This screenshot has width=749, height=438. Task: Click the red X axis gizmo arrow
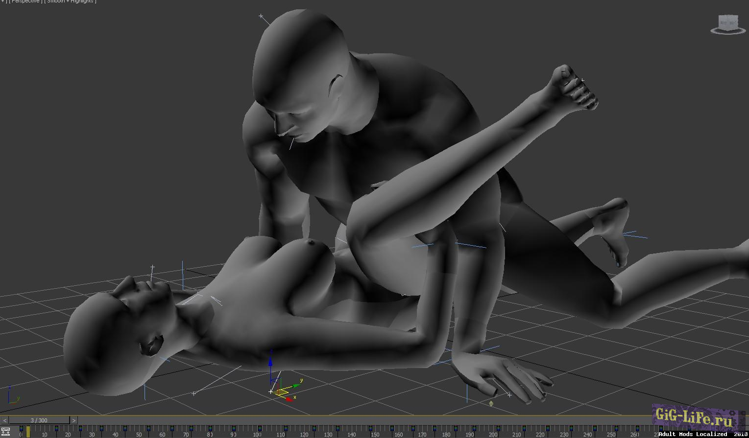click(x=288, y=398)
